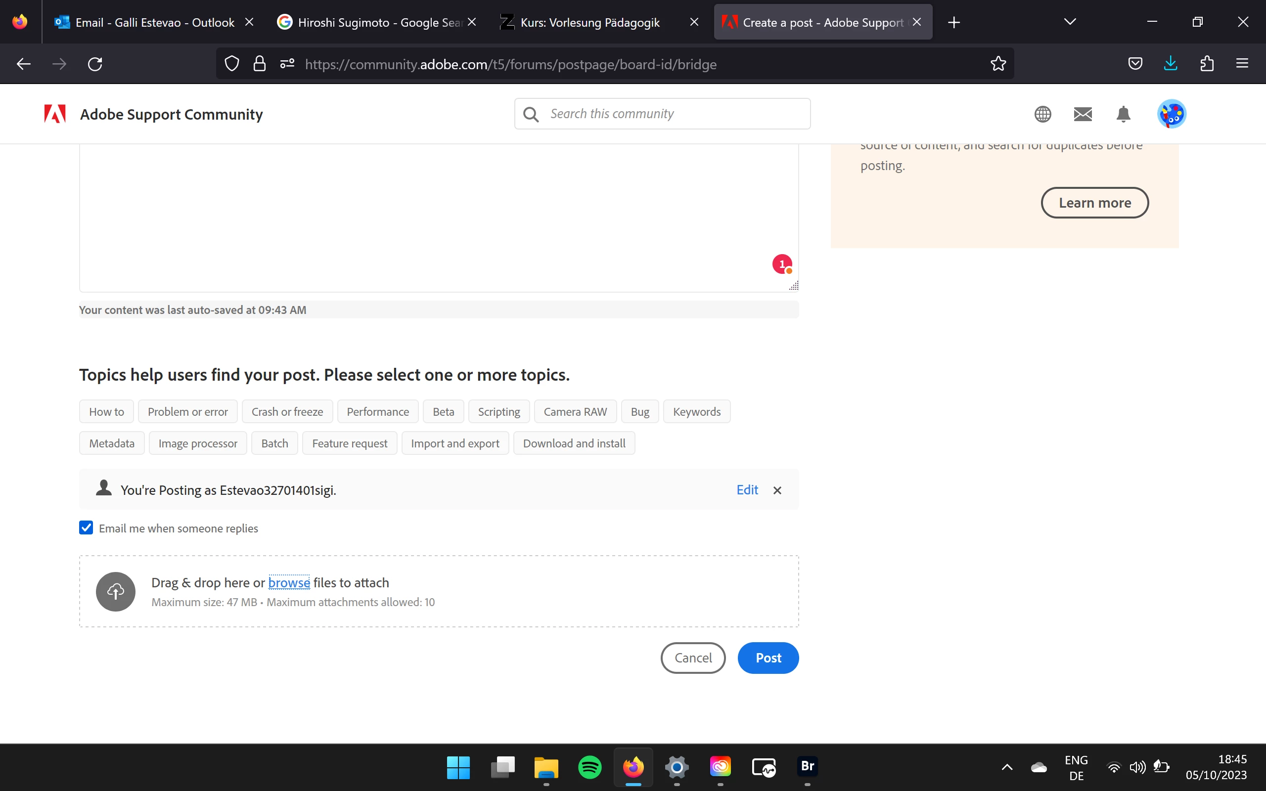
Task: Expand the list all tabs chevron
Action: point(1070,22)
